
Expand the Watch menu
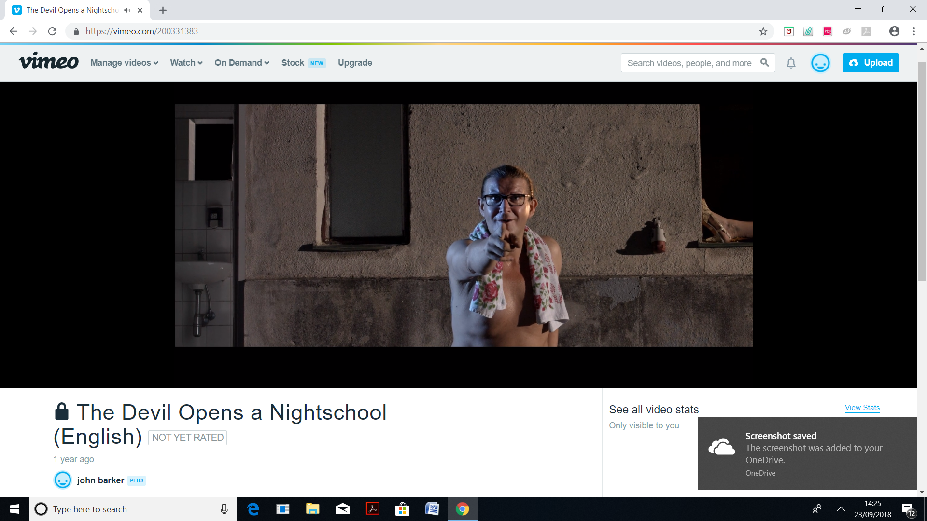[x=186, y=63]
